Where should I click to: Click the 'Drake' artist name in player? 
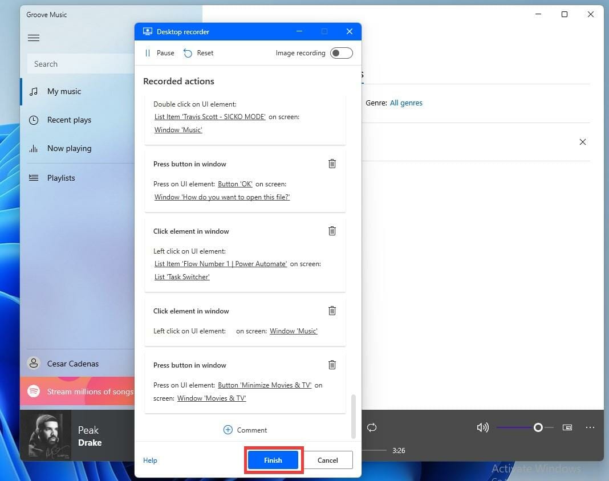[90, 443]
